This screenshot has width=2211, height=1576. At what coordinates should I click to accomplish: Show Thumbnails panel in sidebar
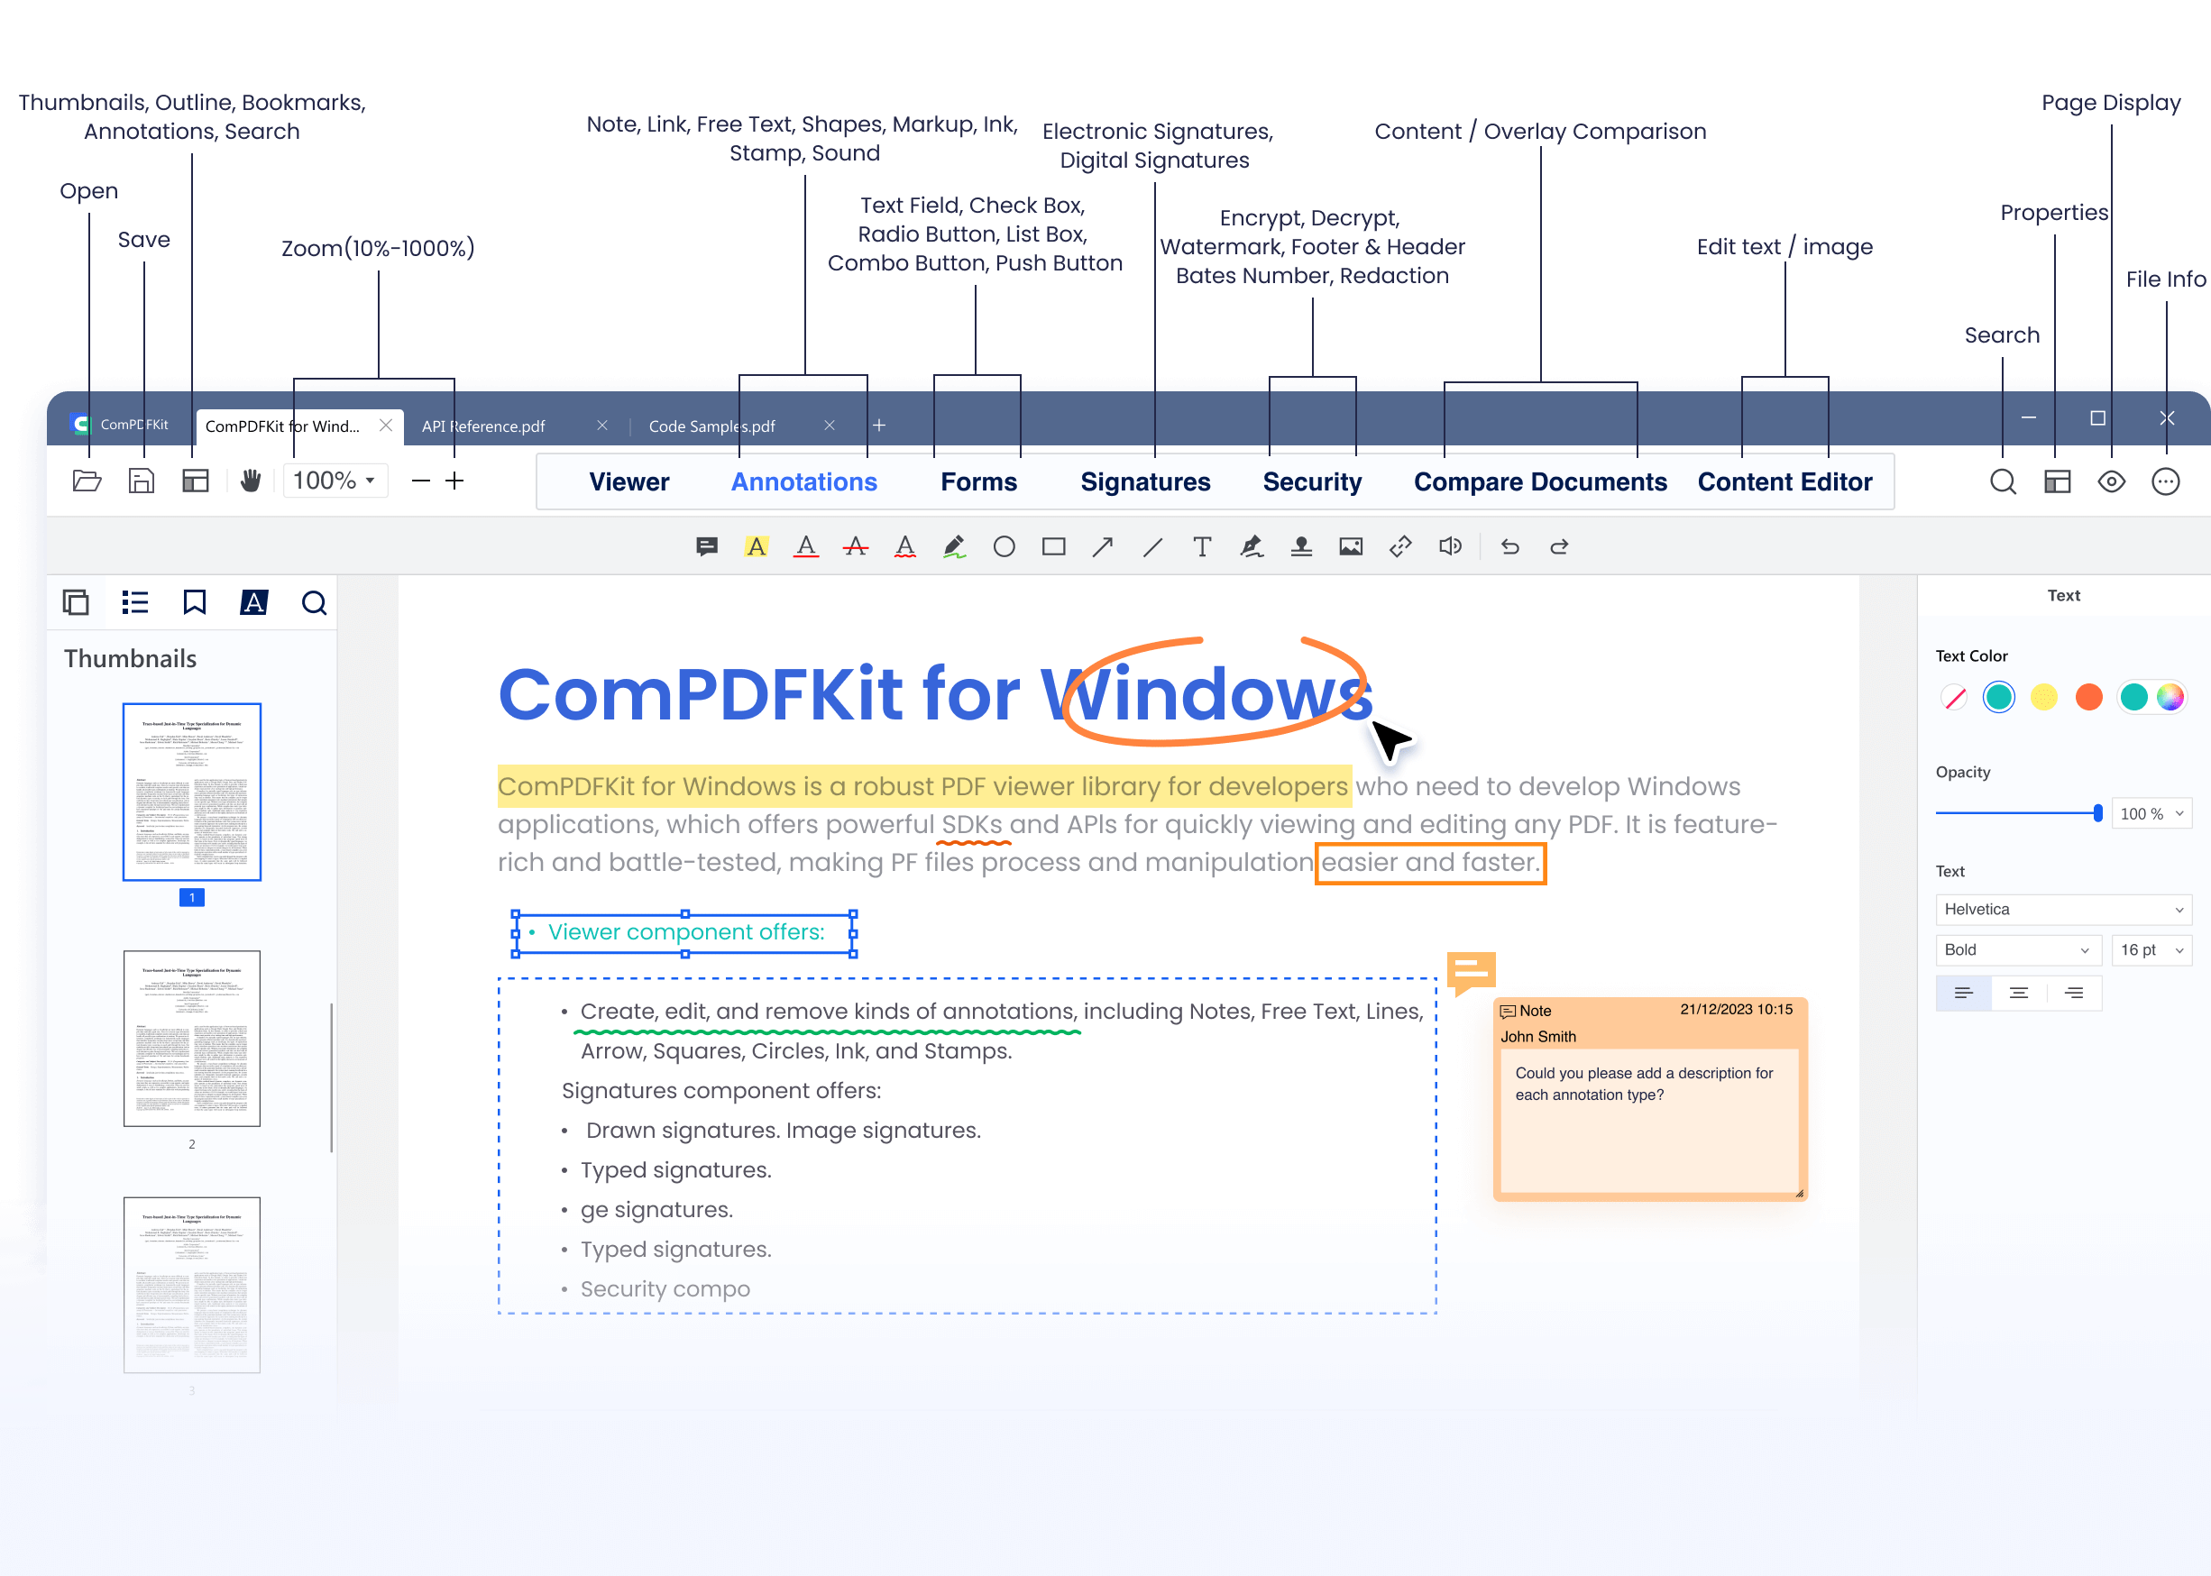76,602
